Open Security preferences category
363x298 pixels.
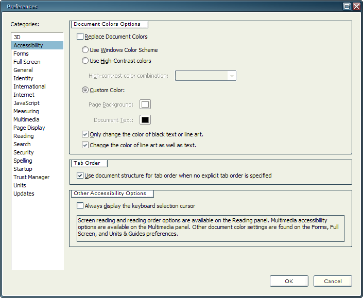point(37,152)
